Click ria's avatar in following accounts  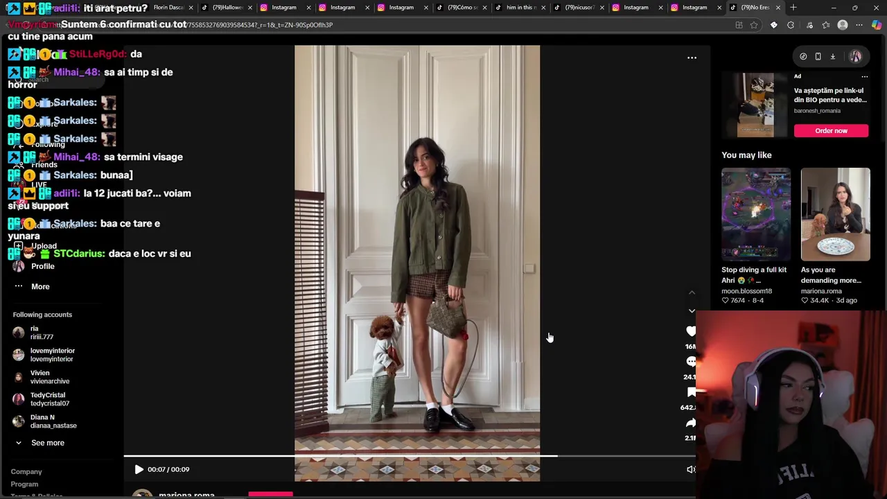click(19, 333)
